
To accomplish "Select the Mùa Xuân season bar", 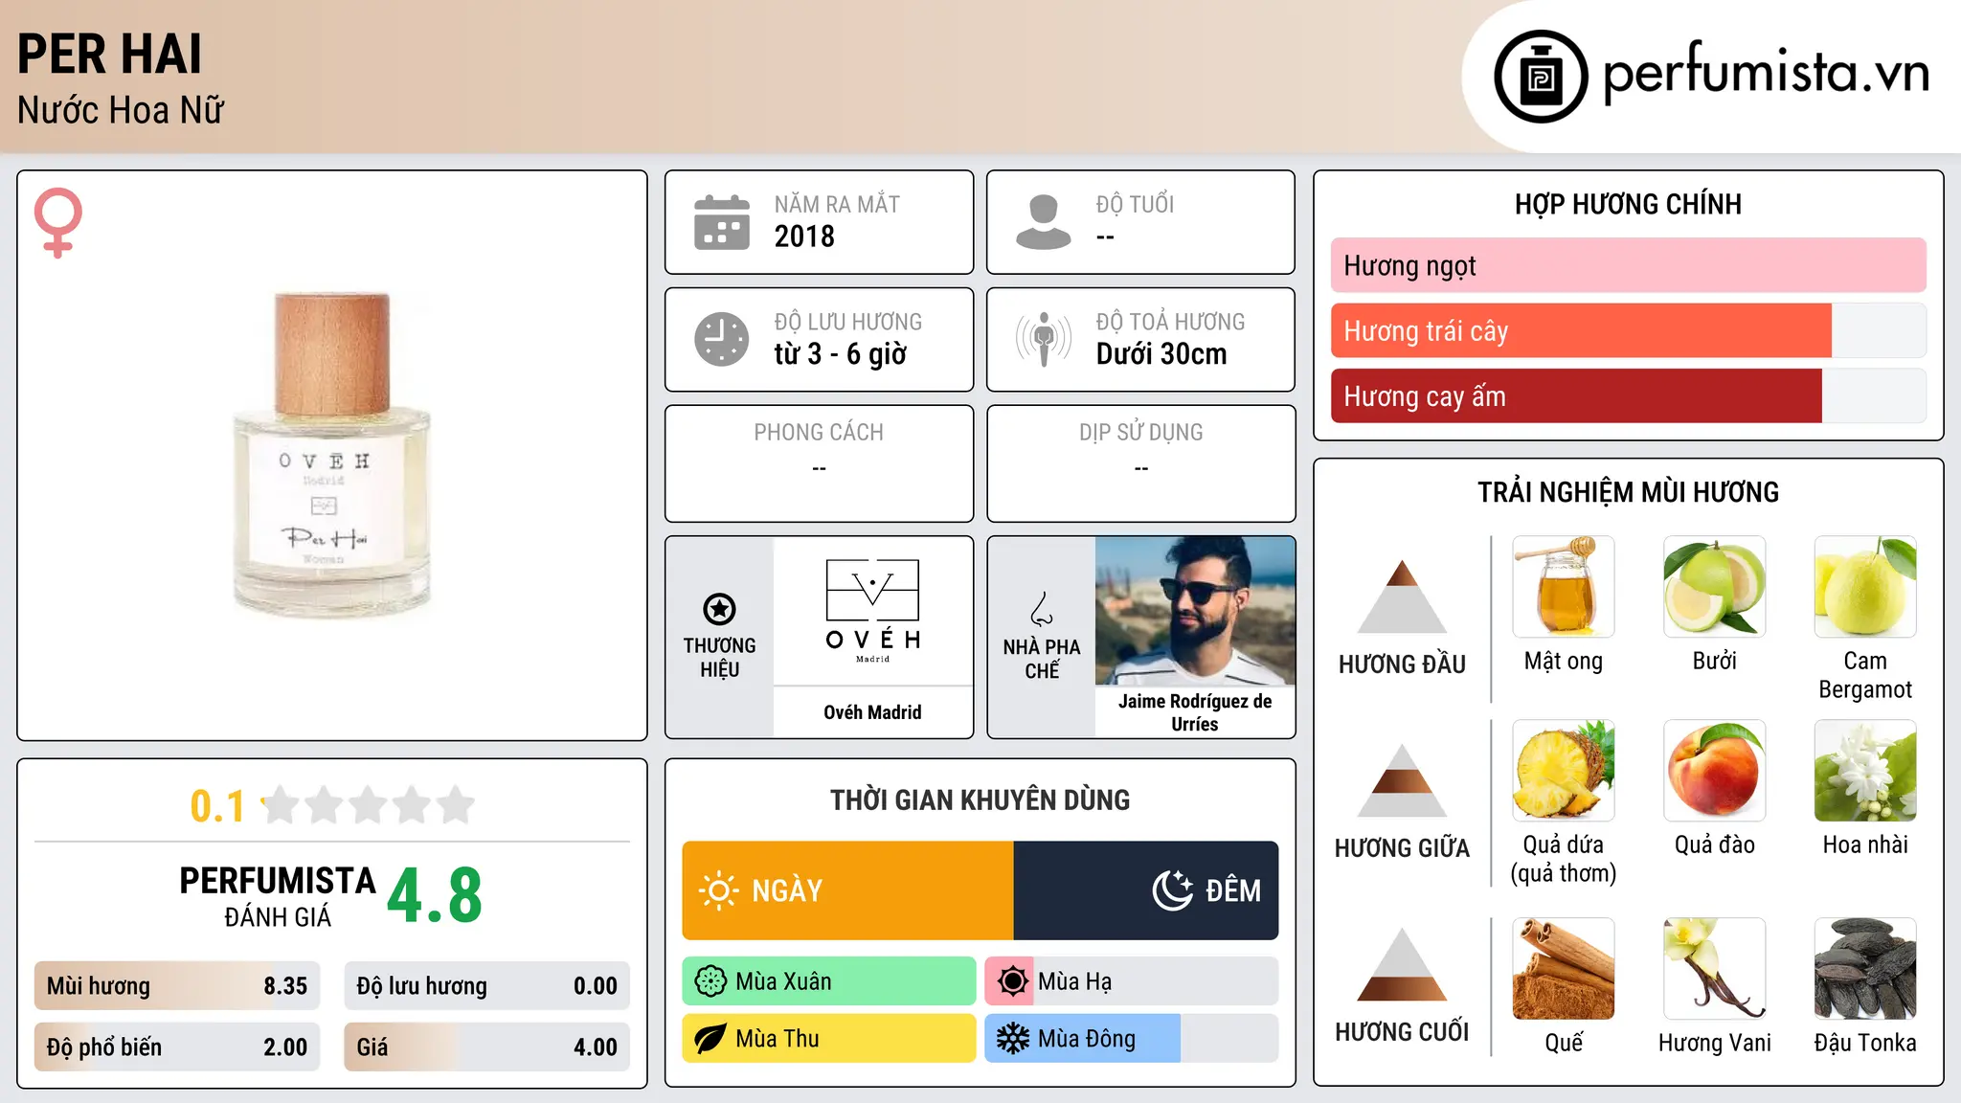I will [829, 981].
